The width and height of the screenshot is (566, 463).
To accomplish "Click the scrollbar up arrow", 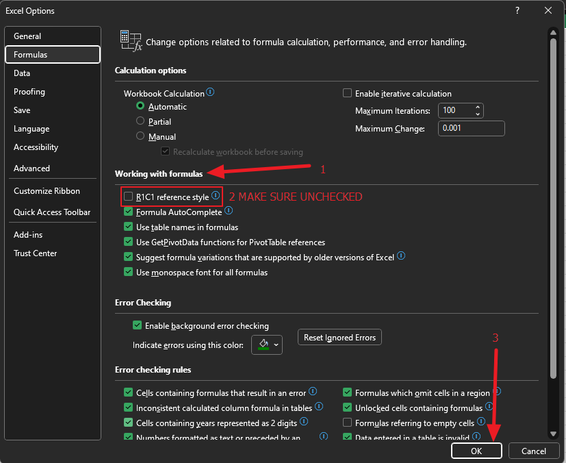I will (553, 32).
